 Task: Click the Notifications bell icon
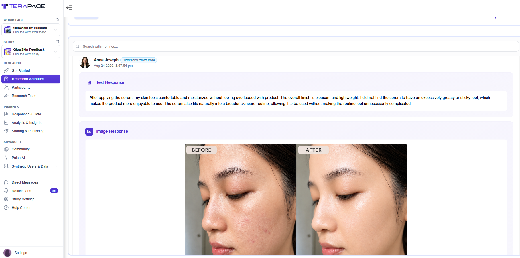click(x=6, y=191)
